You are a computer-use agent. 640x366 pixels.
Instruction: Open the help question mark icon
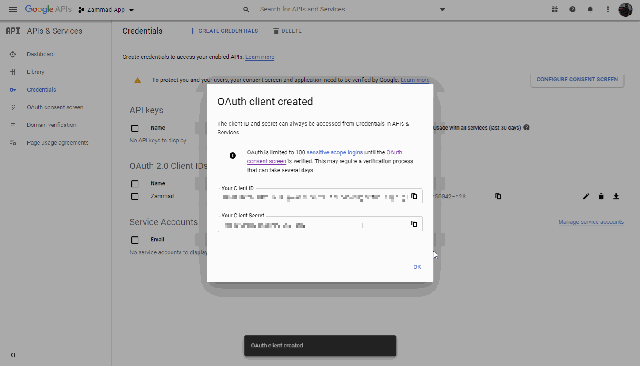(572, 9)
